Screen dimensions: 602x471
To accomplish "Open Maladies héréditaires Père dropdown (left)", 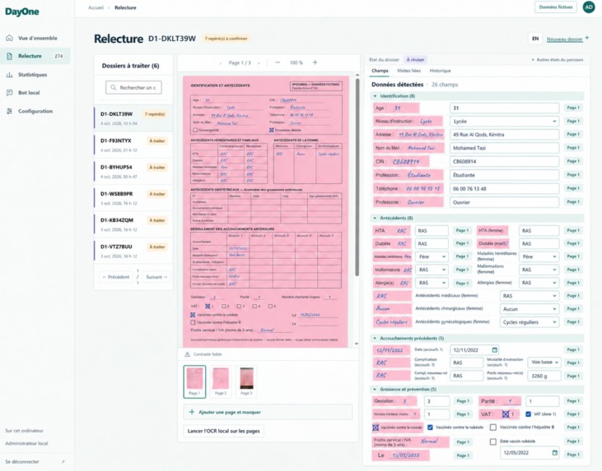I will tap(432, 256).
